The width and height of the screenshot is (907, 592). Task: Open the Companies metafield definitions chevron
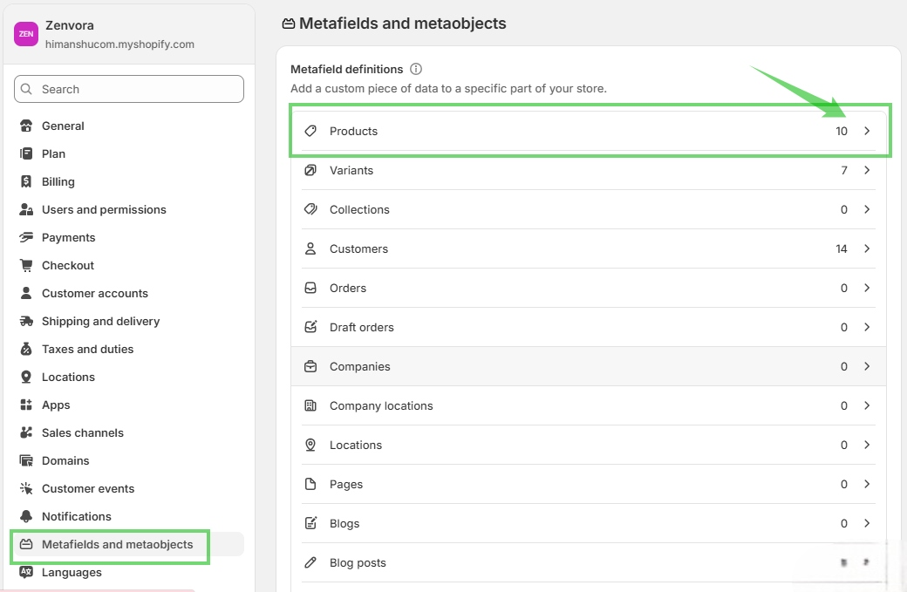(866, 366)
